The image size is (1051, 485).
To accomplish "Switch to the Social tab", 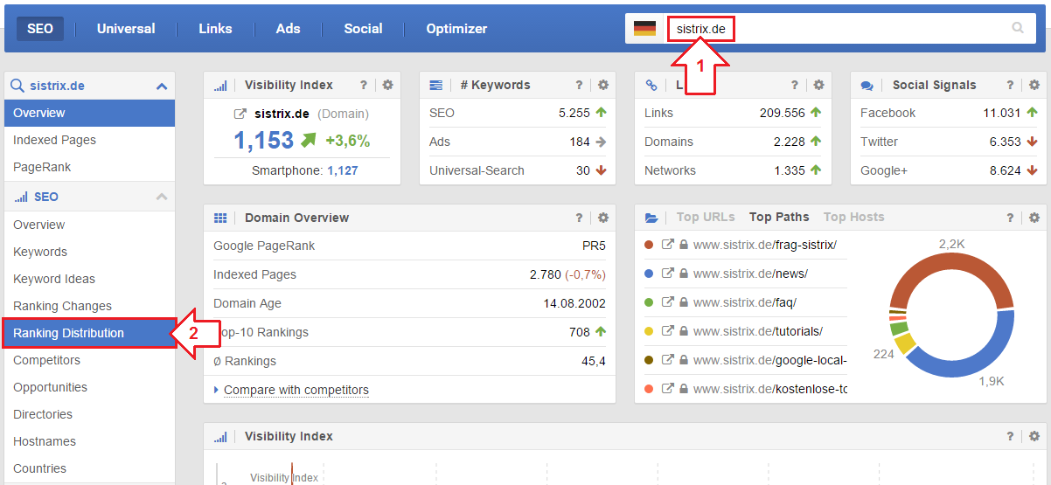I will pyautogui.click(x=363, y=29).
